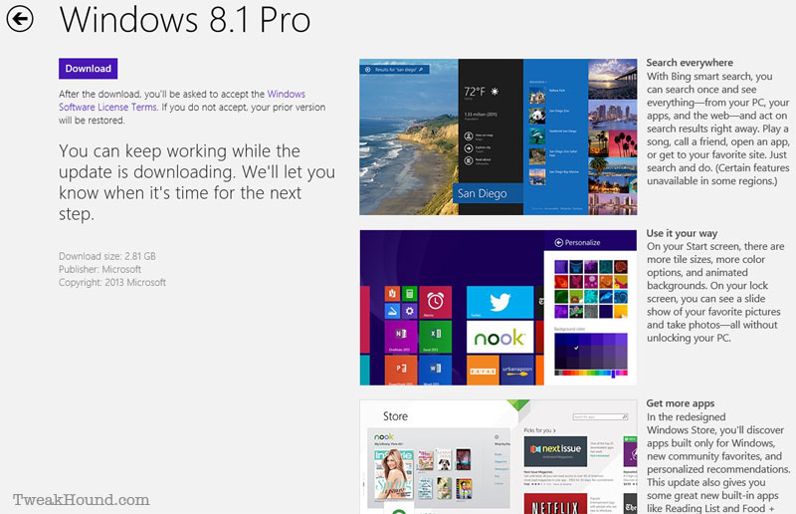Click the 'Windows 8.1 Pro' title
Viewport: 796px width, 514px height.
(x=185, y=20)
